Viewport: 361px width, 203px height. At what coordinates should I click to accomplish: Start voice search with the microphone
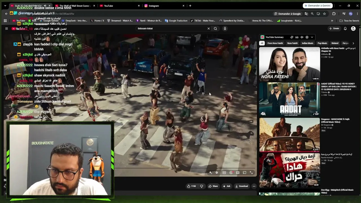225,28
